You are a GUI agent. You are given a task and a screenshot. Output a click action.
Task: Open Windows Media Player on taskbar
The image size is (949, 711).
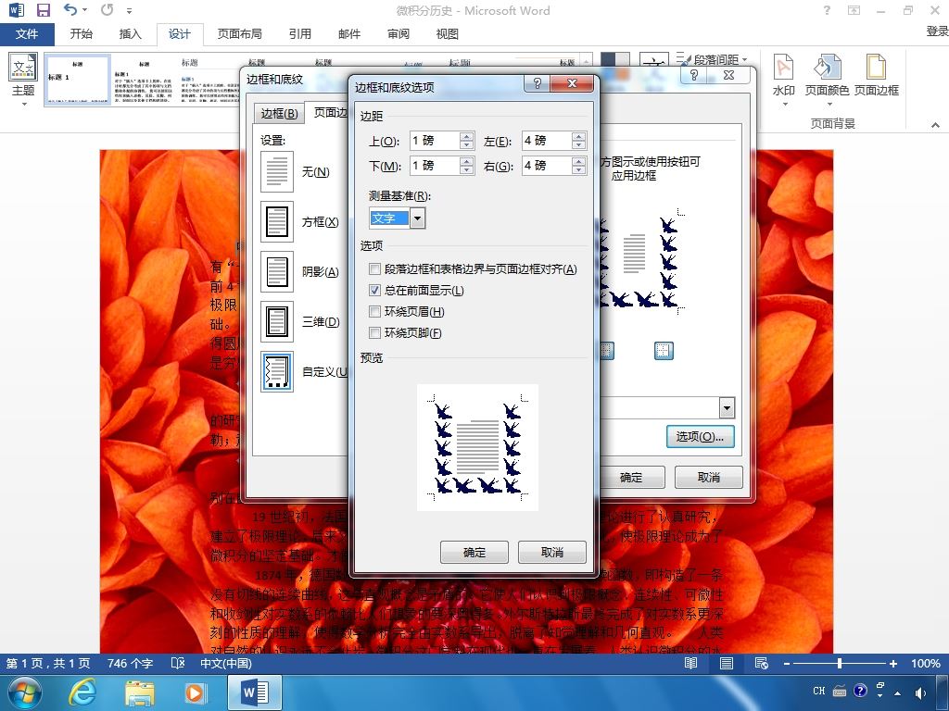pos(196,692)
